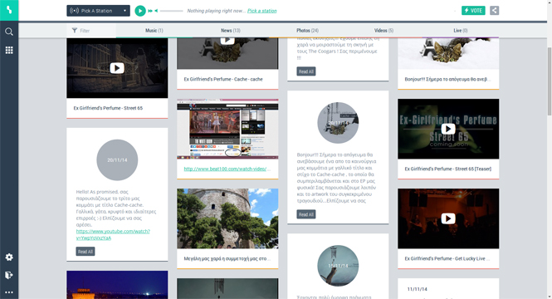Click the 15/11/14 circular cat photo
The width and height of the screenshot is (552, 299).
[338, 266]
